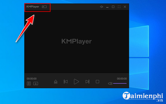Pin the KMPlayer window on top
Screen dimensions: 166x104
click(x=102, y=7)
